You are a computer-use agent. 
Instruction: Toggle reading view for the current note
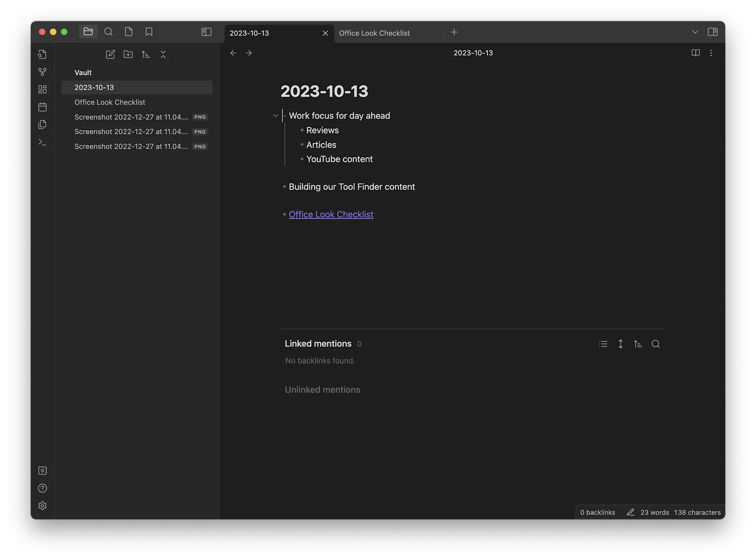coord(695,53)
